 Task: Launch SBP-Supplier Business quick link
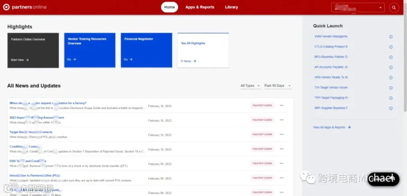coord(331,108)
